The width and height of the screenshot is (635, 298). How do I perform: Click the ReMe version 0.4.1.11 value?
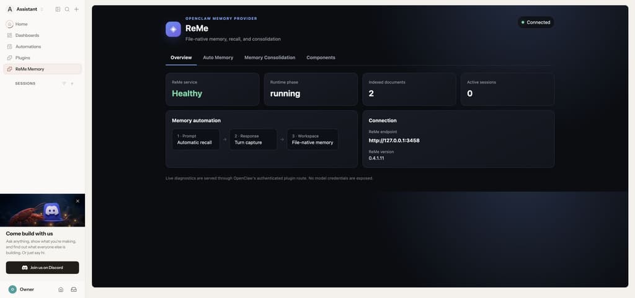click(x=376, y=158)
